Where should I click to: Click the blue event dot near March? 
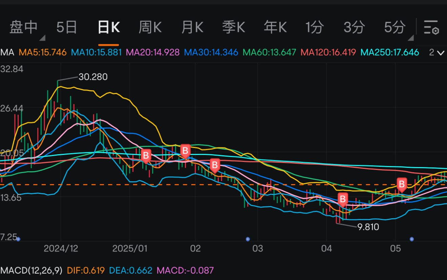[248, 239]
